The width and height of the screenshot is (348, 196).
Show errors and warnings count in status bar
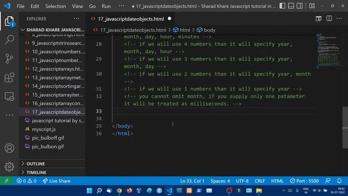tap(27, 181)
